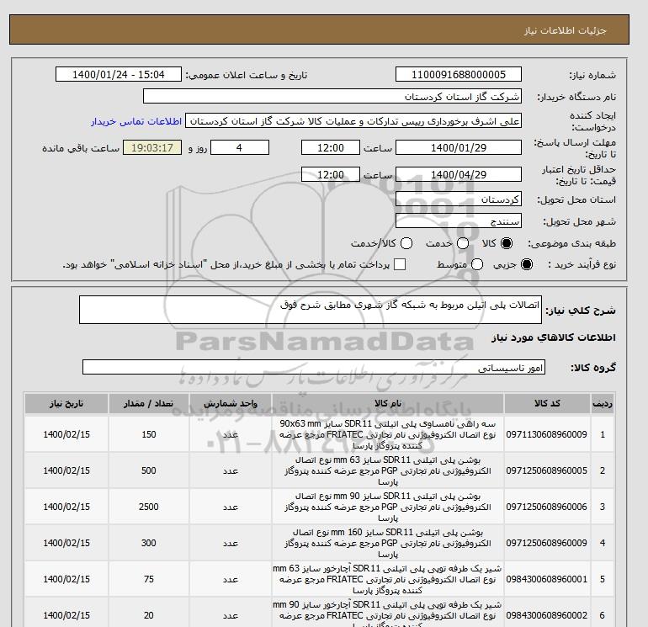Click the buyer organization name field
Image resolution: width=648 pixels, height=627 pixels.
pyautogui.click(x=332, y=96)
